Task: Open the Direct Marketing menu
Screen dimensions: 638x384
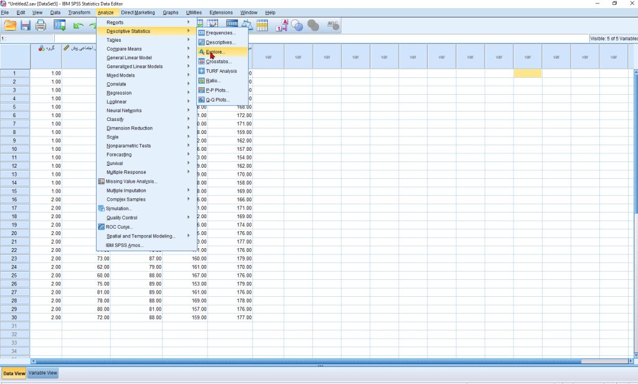Action: (138, 12)
